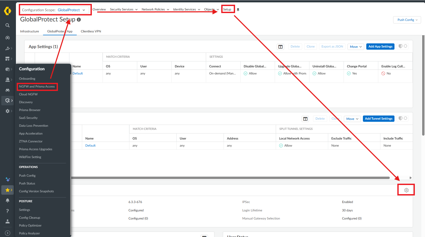Open Move dropdown in App Settings
This screenshot has width=425, height=237.
click(x=356, y=47)
